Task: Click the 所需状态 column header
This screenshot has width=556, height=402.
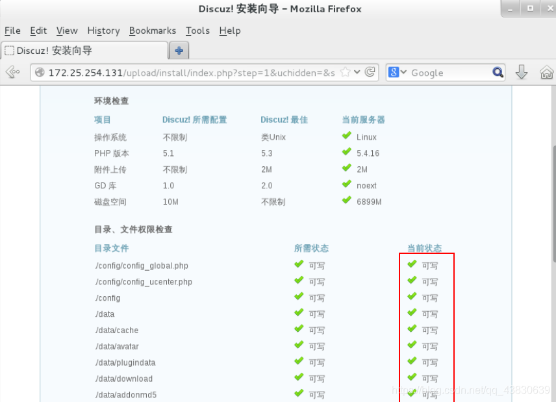Action: click(x=311, y=248)
